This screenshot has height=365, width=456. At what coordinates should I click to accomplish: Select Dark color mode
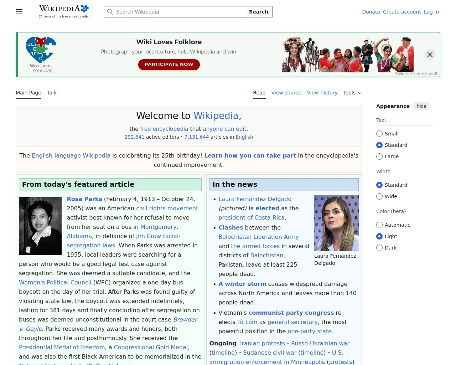point(379,248)
